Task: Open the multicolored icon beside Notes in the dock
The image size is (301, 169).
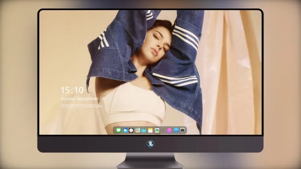Action: [157, 130]
